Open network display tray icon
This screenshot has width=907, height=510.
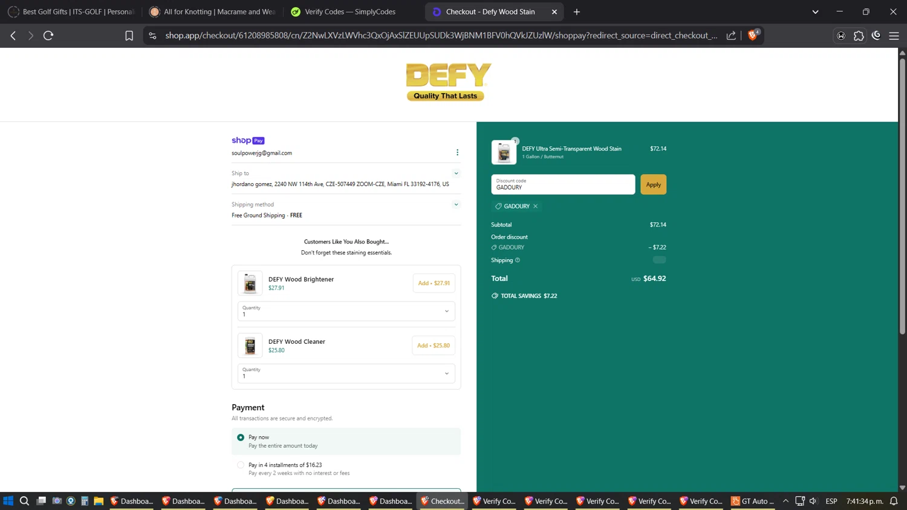pos(800,501)
